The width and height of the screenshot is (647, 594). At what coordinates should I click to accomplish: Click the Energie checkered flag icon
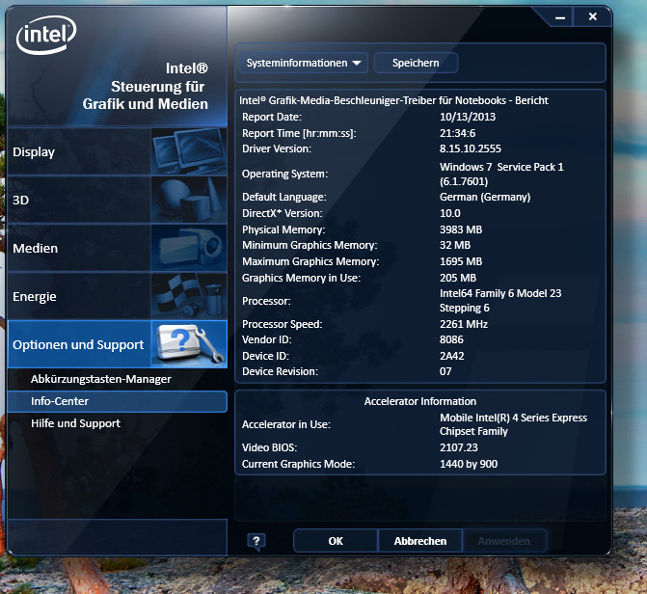(x=189, y=296)
